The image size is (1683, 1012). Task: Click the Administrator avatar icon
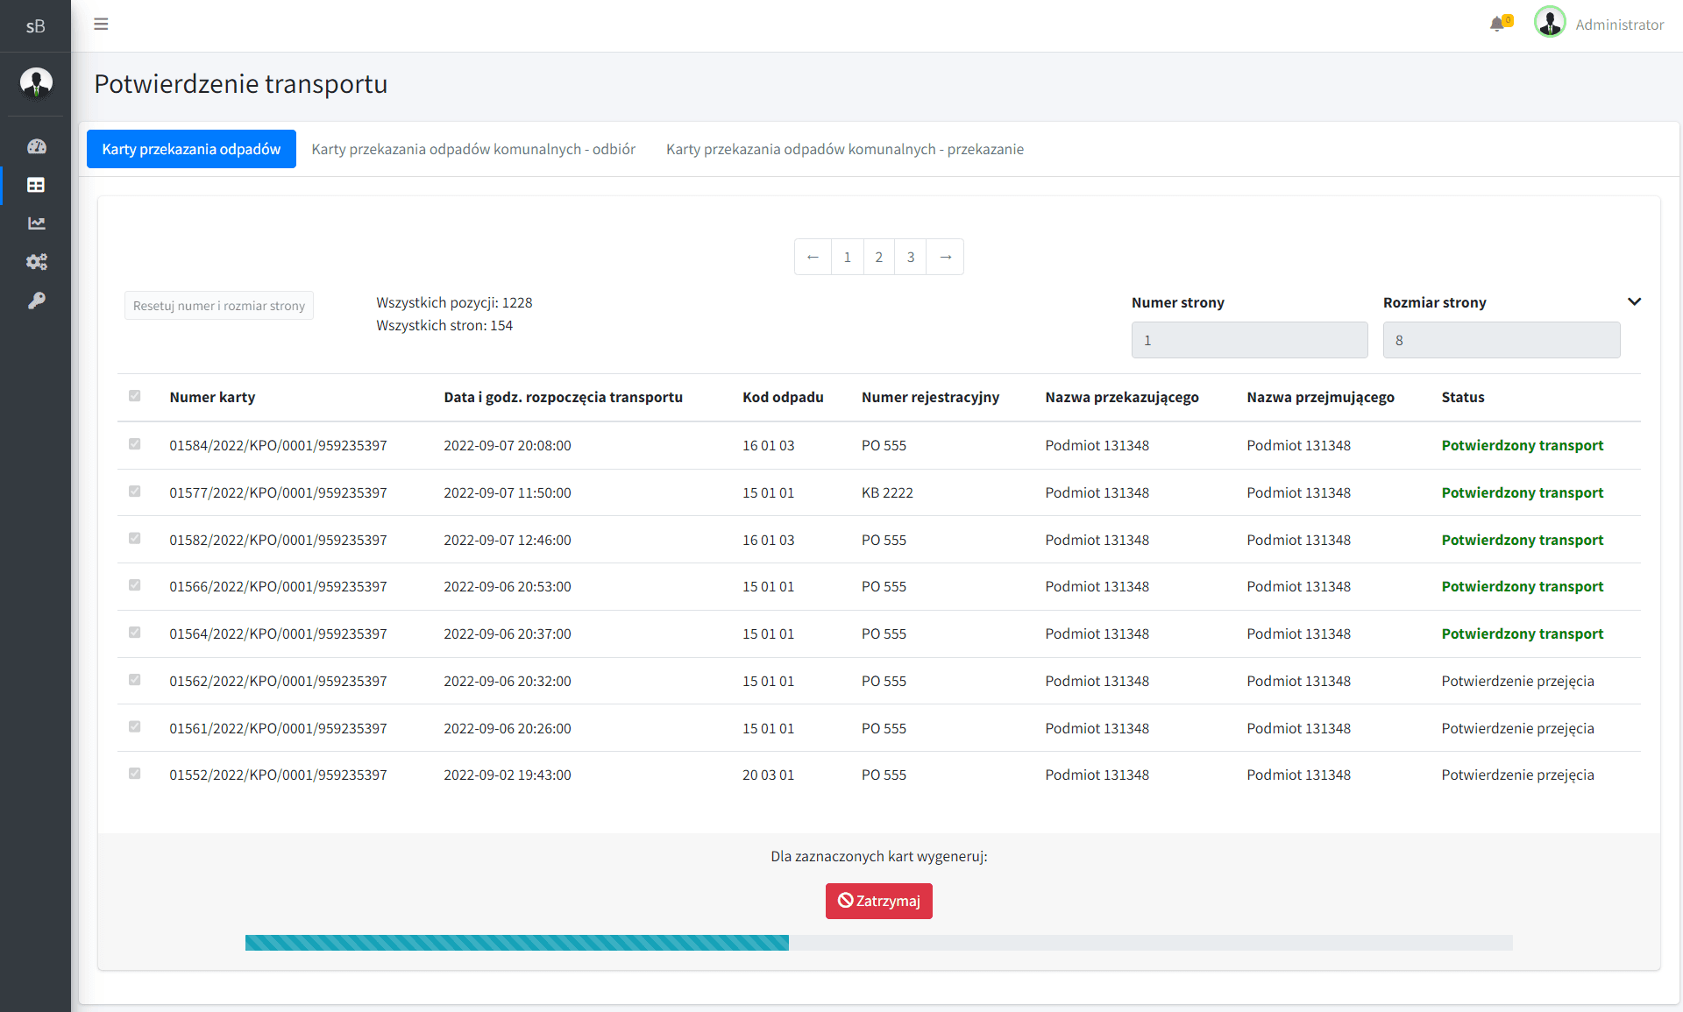pyautogui.click(x=1550, y=23)
